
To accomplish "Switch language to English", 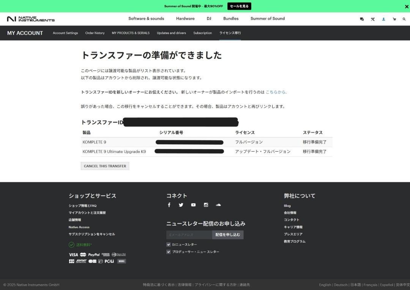I will 325,285.
